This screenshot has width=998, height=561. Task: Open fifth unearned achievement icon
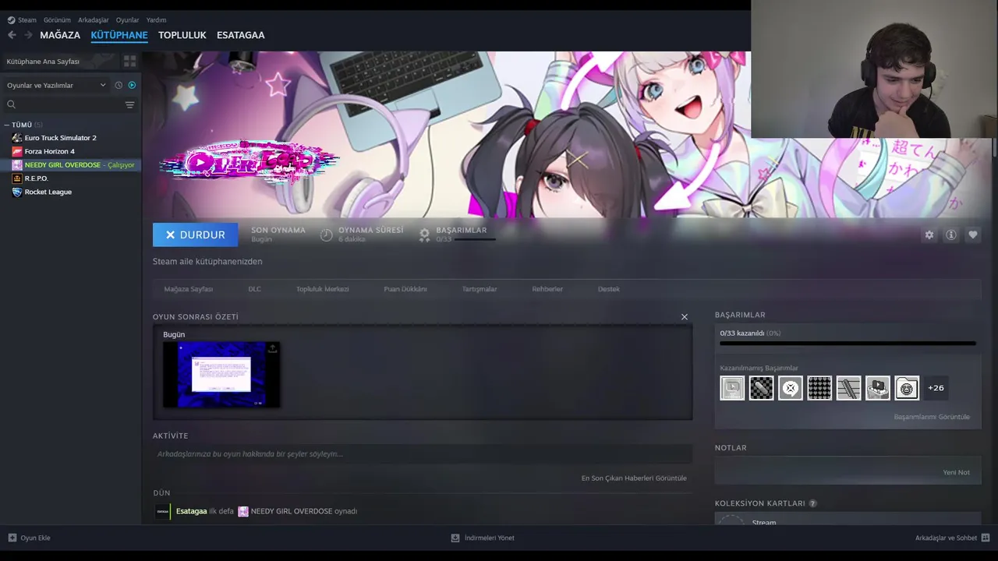pyautogui.click(x=848, y=388)
